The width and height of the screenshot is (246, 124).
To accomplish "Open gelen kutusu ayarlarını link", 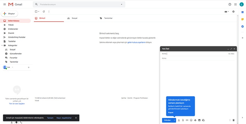I will [136, 42].
